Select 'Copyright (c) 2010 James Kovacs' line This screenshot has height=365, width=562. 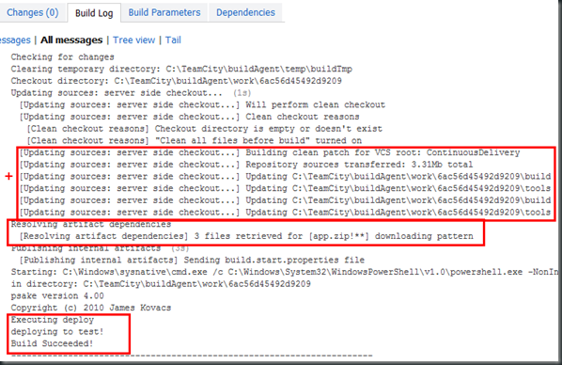click(x=91, y=308)
